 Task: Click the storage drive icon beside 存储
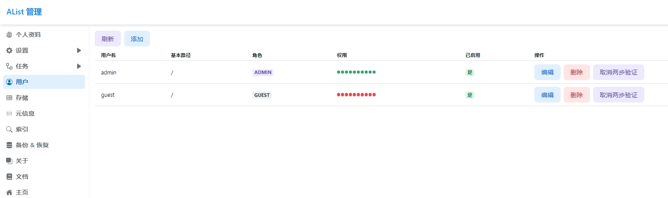click(9, 98)
